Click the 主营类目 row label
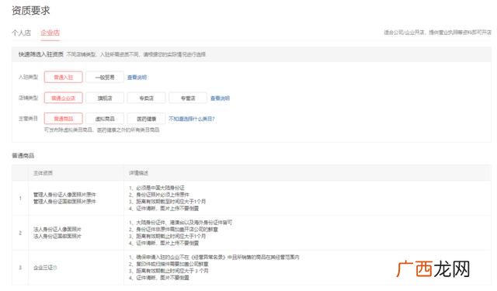 point(28,119)
